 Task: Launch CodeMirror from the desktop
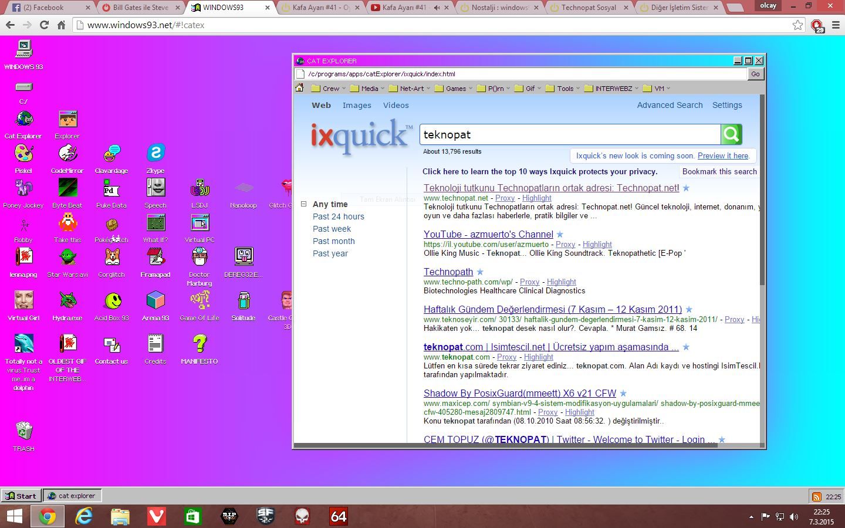pyautogui.click(x=67, y=159)
